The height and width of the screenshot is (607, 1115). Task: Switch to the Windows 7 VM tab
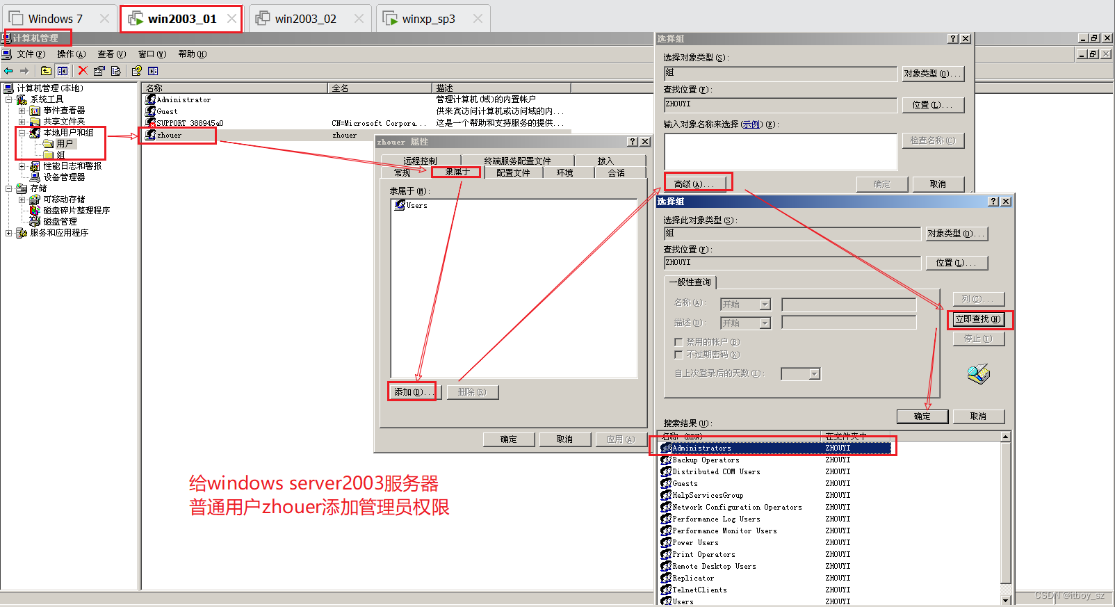58,19
